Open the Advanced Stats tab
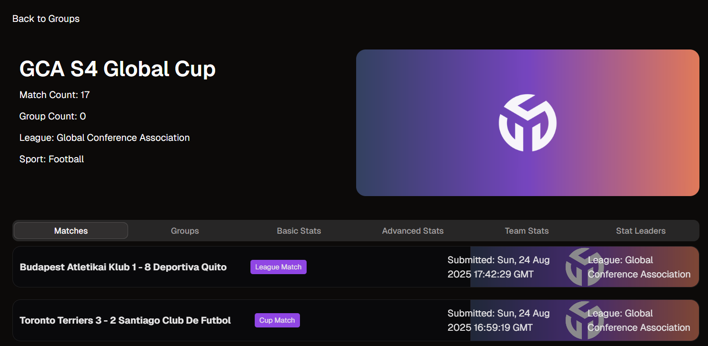This screenshot has width=708, height=346. [413, 231]
